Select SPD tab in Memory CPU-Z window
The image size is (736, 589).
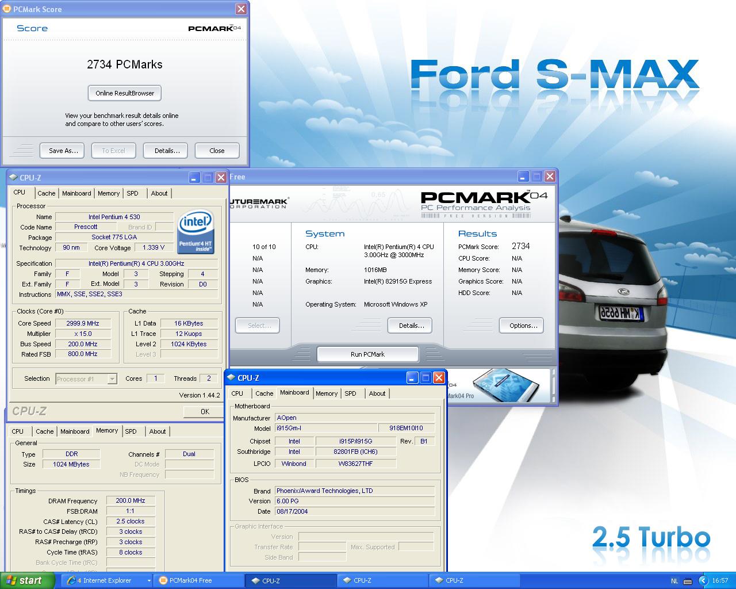(x=131, y=431)
